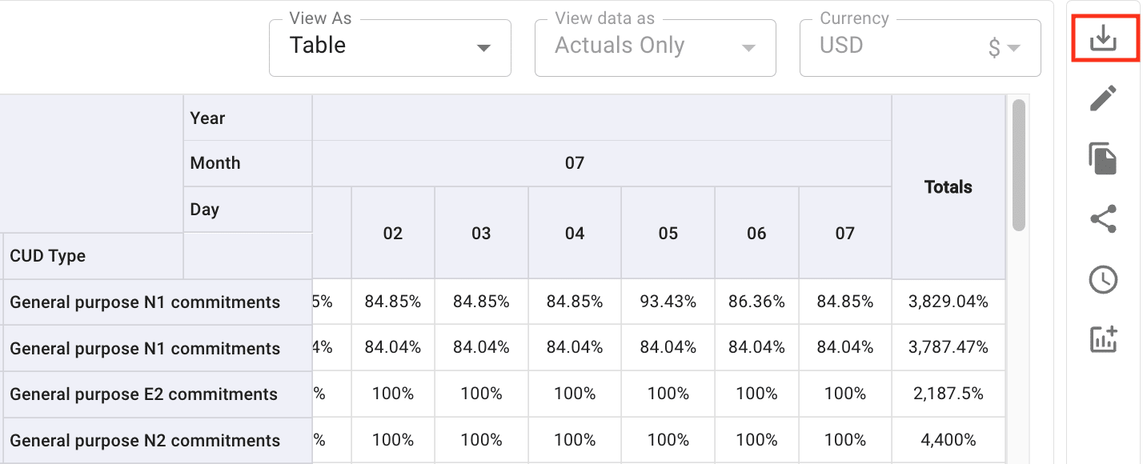Select the General purpose N2 commitments row
The image size is (1143, 464).
[145, 441]
